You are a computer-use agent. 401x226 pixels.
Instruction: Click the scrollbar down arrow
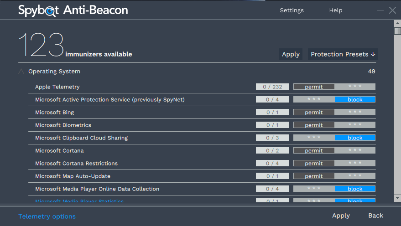[397, 198]
